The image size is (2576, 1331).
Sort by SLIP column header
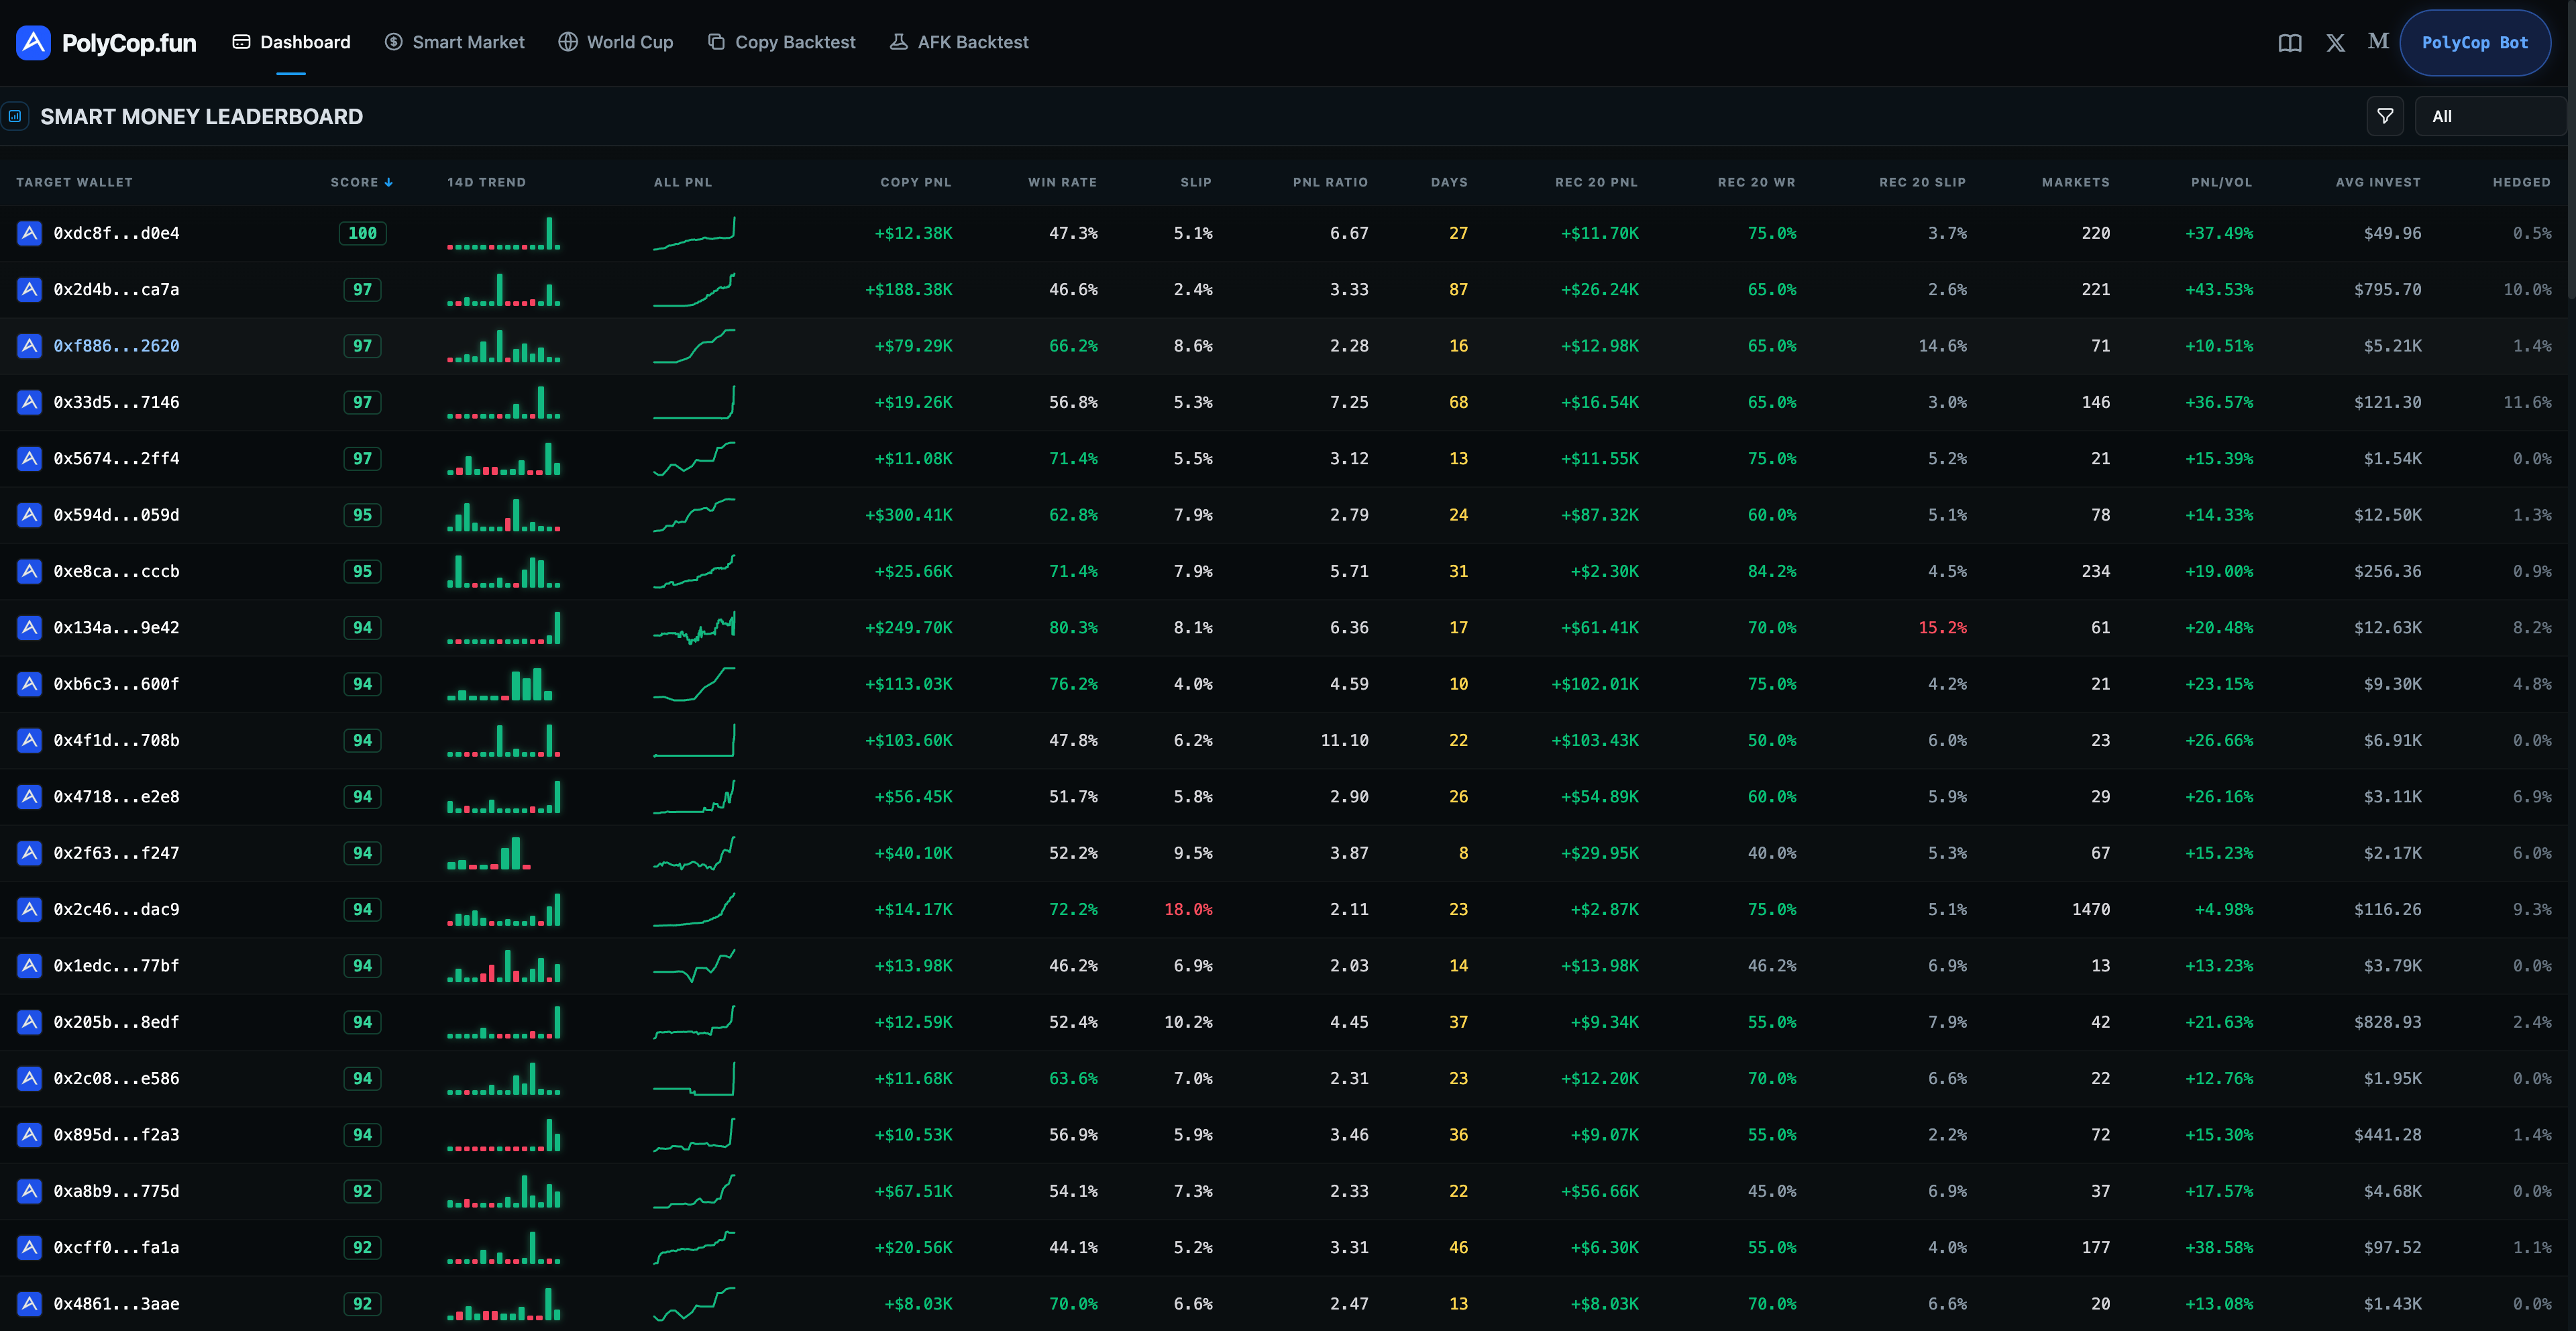coord(1196,182)
